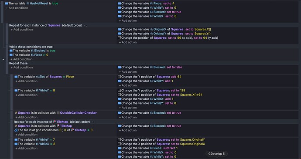
Task: Click the variable icon beside 'WhileX = 8' condition
Action: point(16,144)
